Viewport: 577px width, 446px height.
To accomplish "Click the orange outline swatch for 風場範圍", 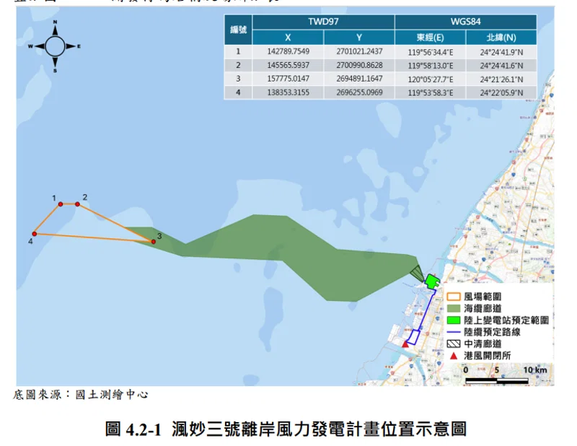I will [454, 297].
